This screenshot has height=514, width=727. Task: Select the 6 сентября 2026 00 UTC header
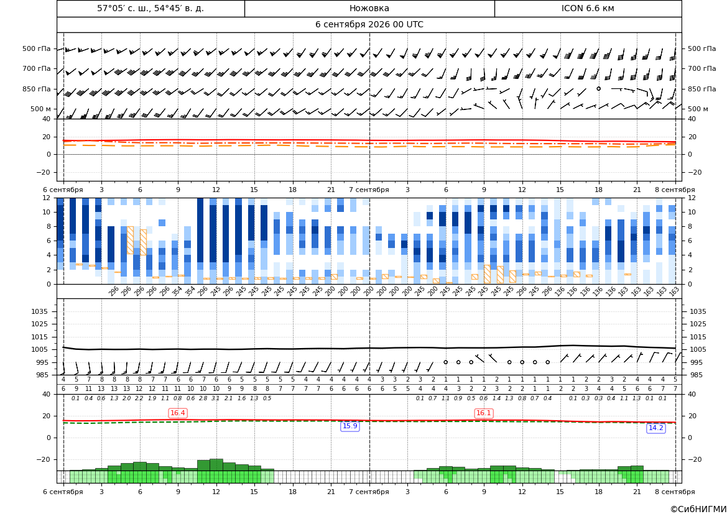369,25
